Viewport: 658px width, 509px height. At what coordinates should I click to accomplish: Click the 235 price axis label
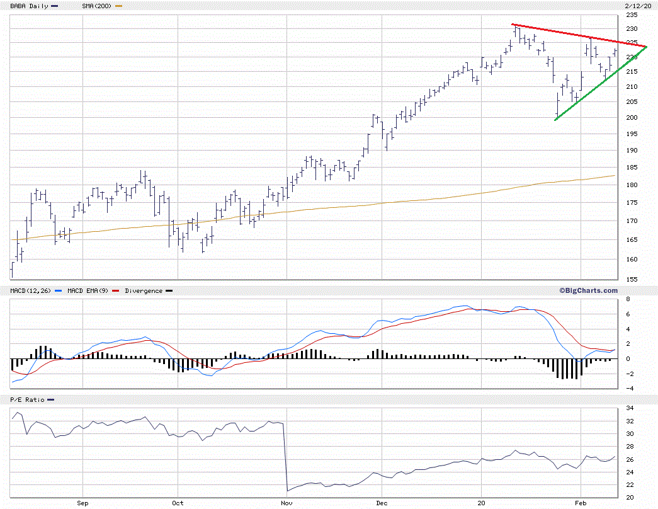click(x=632, y=15)
